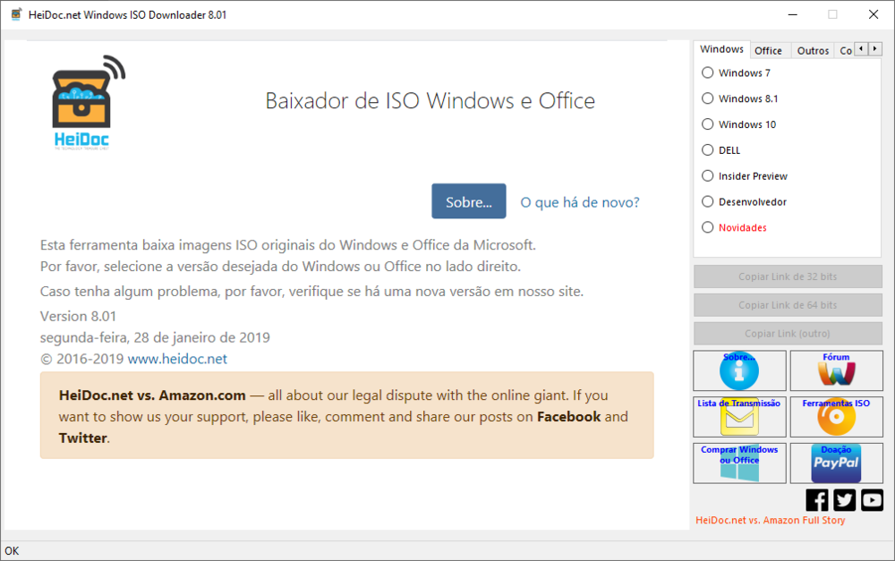Image resolution: width=895 pixels, height=561 pixels.
Task: Click the bold Facebook word in banner
Action: click(x=568, y=417)
